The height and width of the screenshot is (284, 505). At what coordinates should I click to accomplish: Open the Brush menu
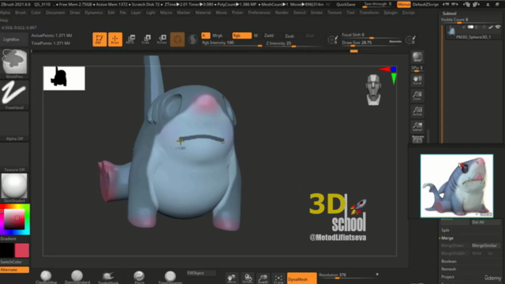21,13
